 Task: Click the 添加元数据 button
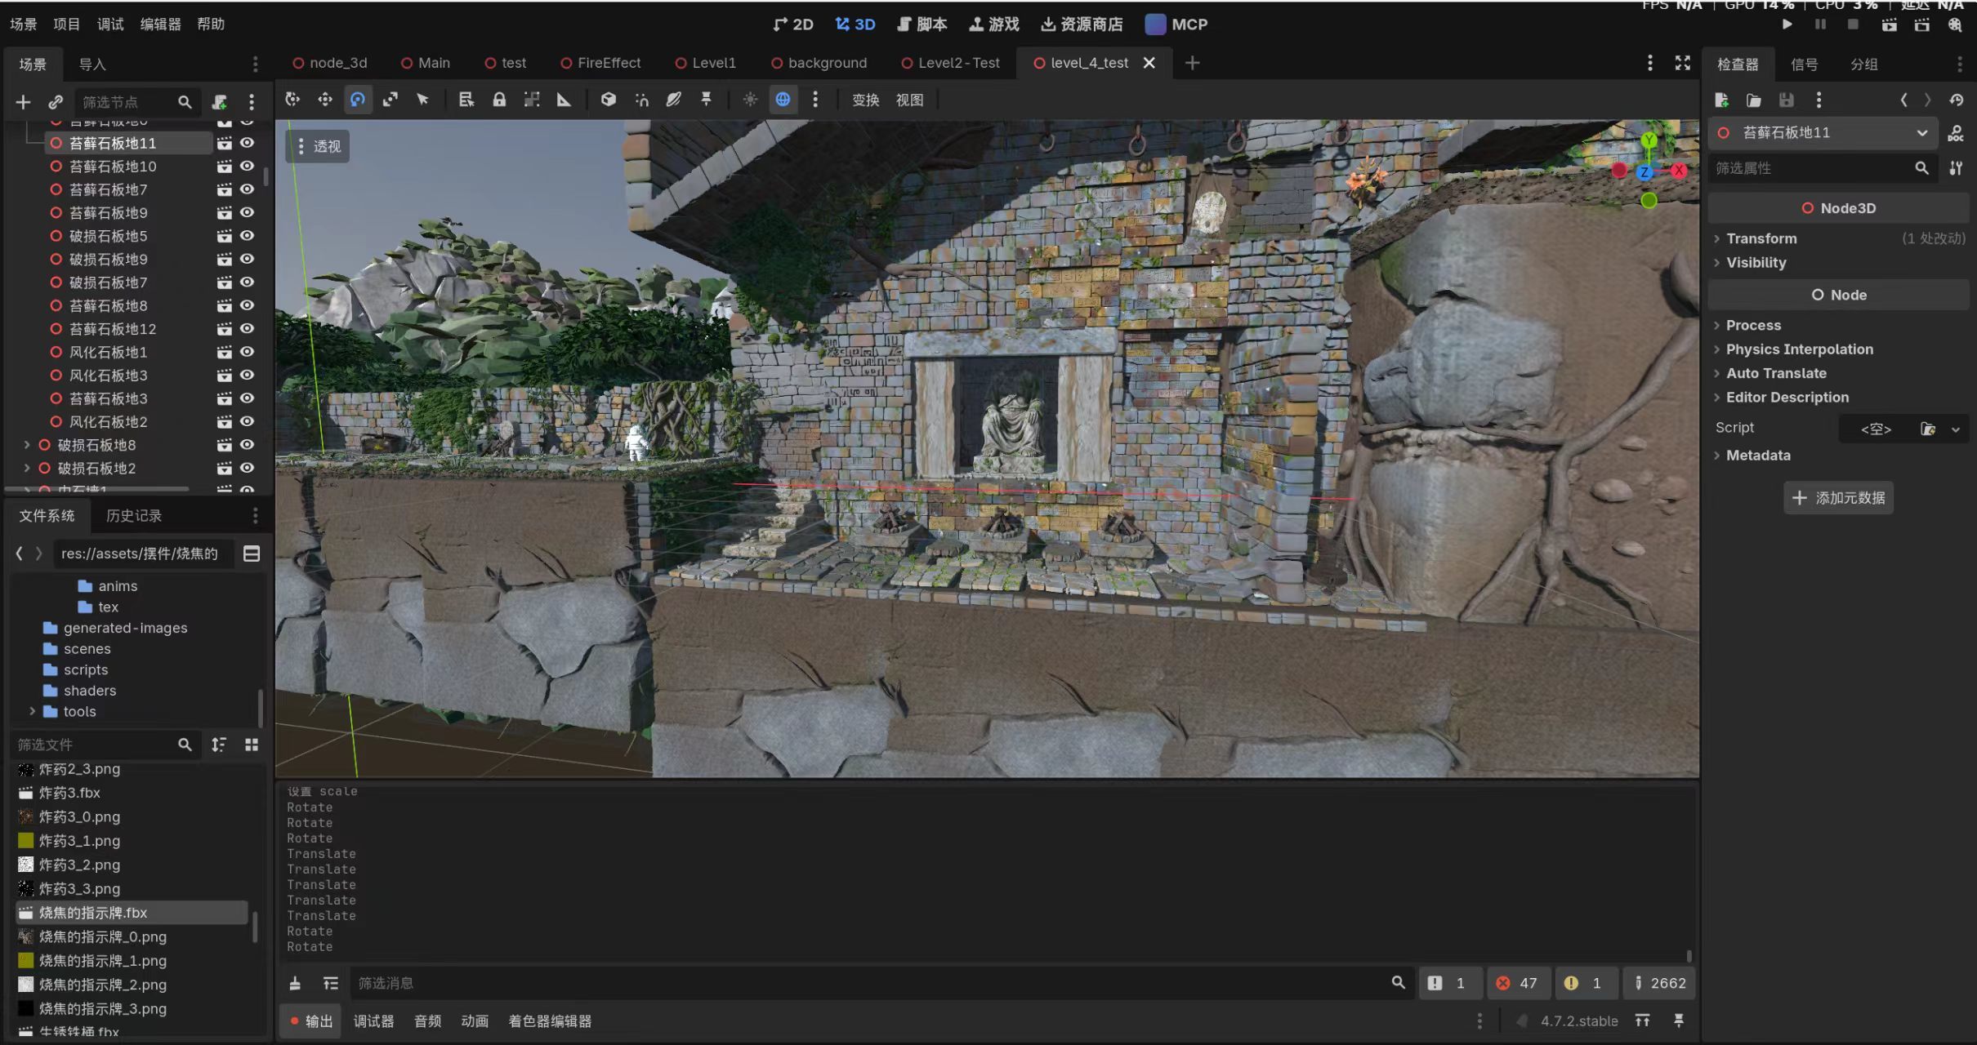coord(1838,498)
